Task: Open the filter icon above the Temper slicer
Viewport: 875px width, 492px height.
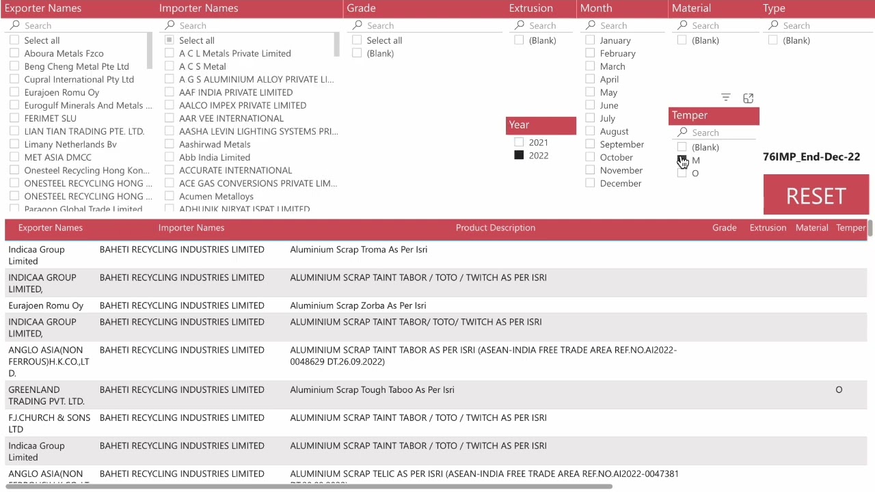Action: pyautogui.click(x=726, y=98)
